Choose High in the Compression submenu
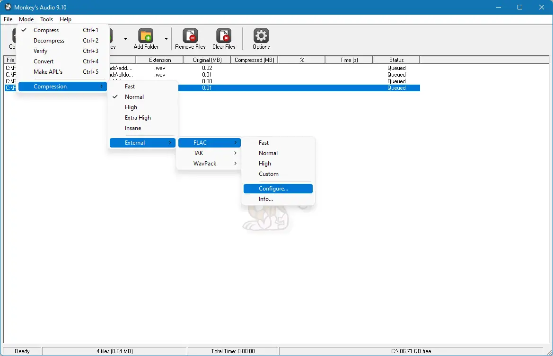The height and width of the screenshot is (356, 553). (x=142, y=107)
